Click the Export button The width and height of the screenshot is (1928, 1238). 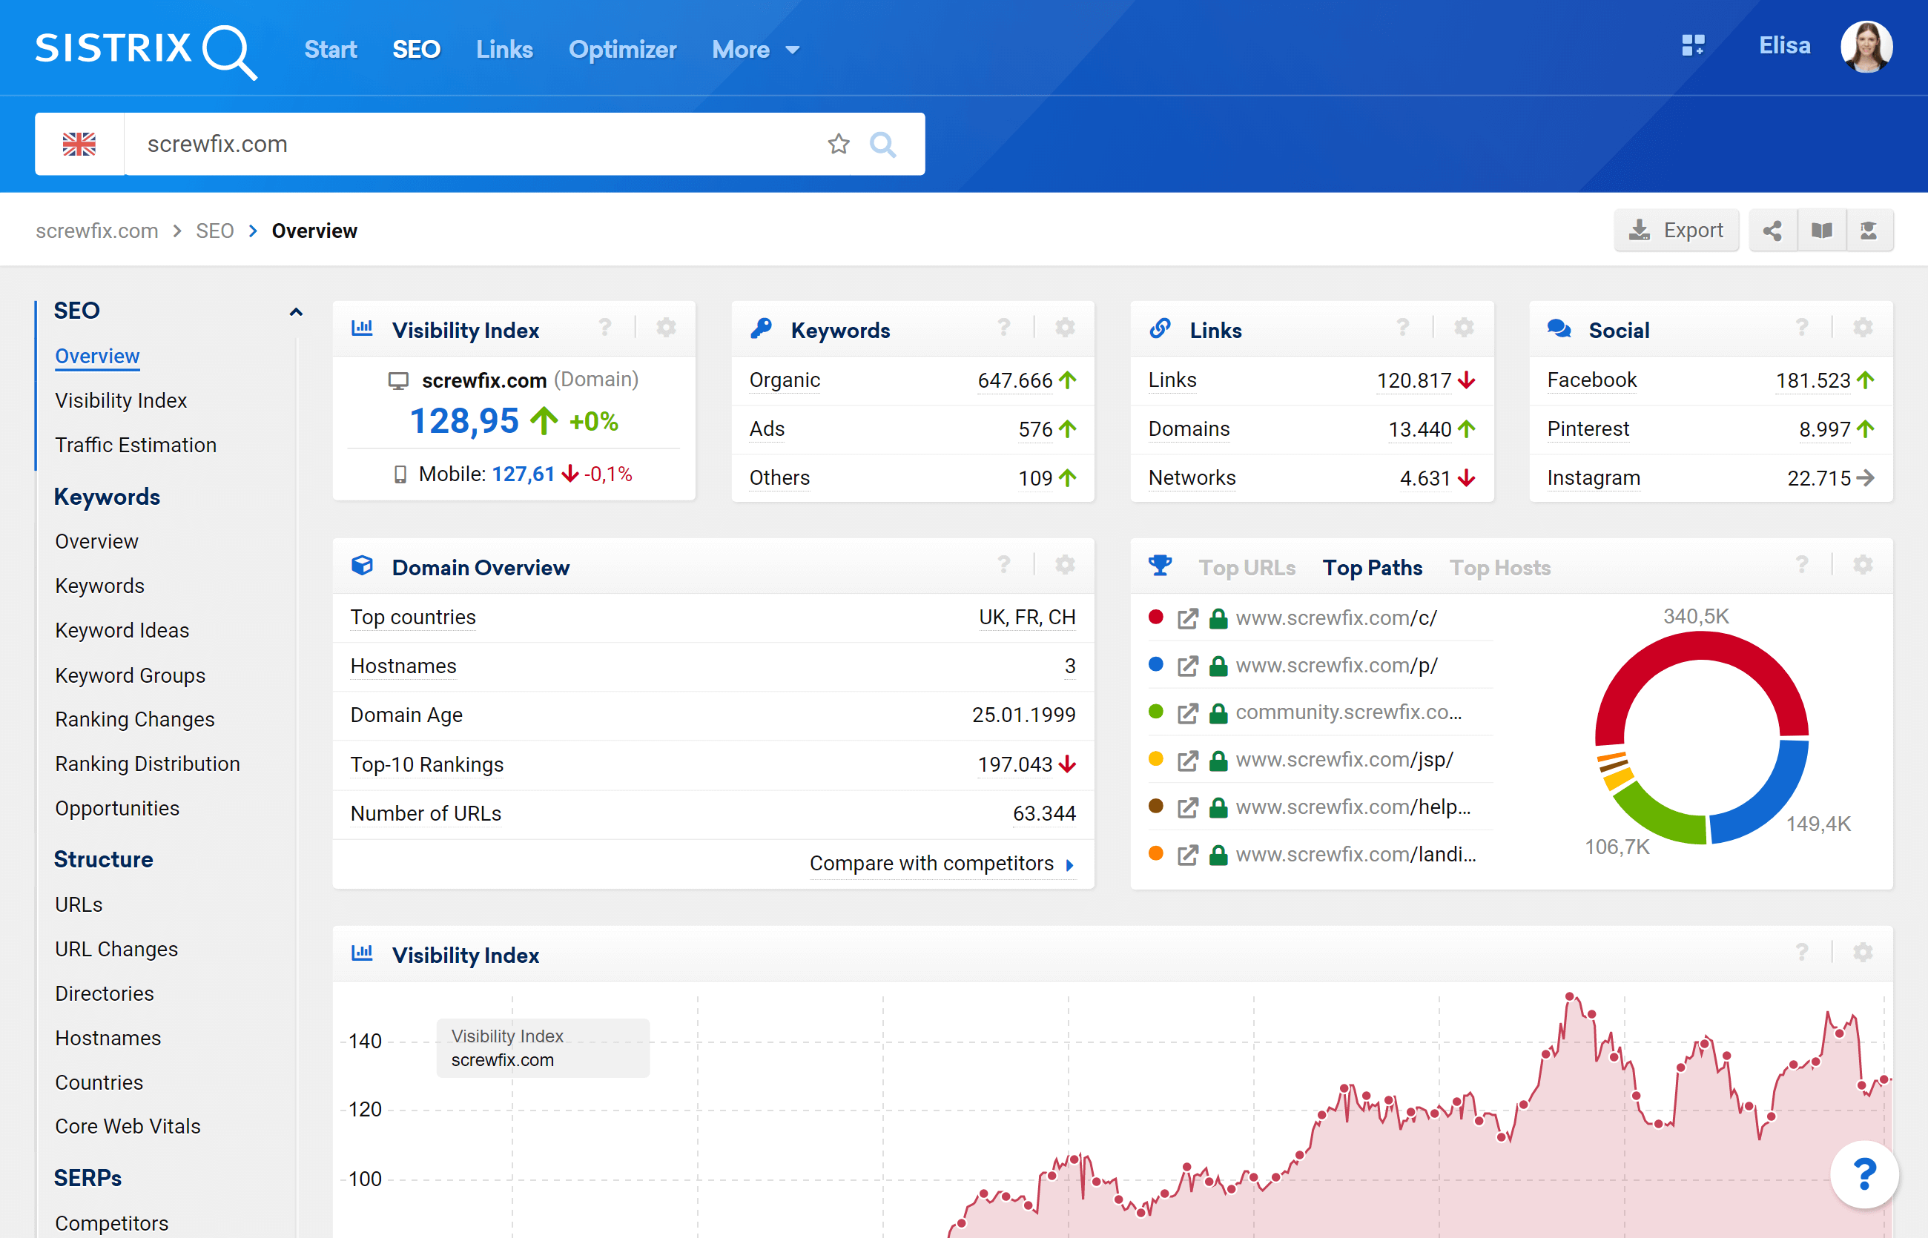click(x=1677, y=231)
